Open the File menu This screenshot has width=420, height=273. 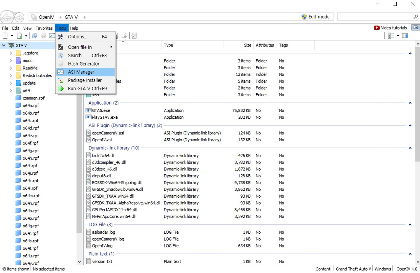(x=5, y=28)
